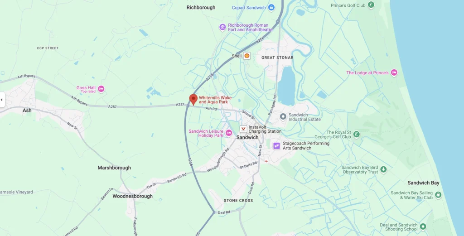Click the Prince's Golf Club icon
464x236 pixels.
coord(371,5)
